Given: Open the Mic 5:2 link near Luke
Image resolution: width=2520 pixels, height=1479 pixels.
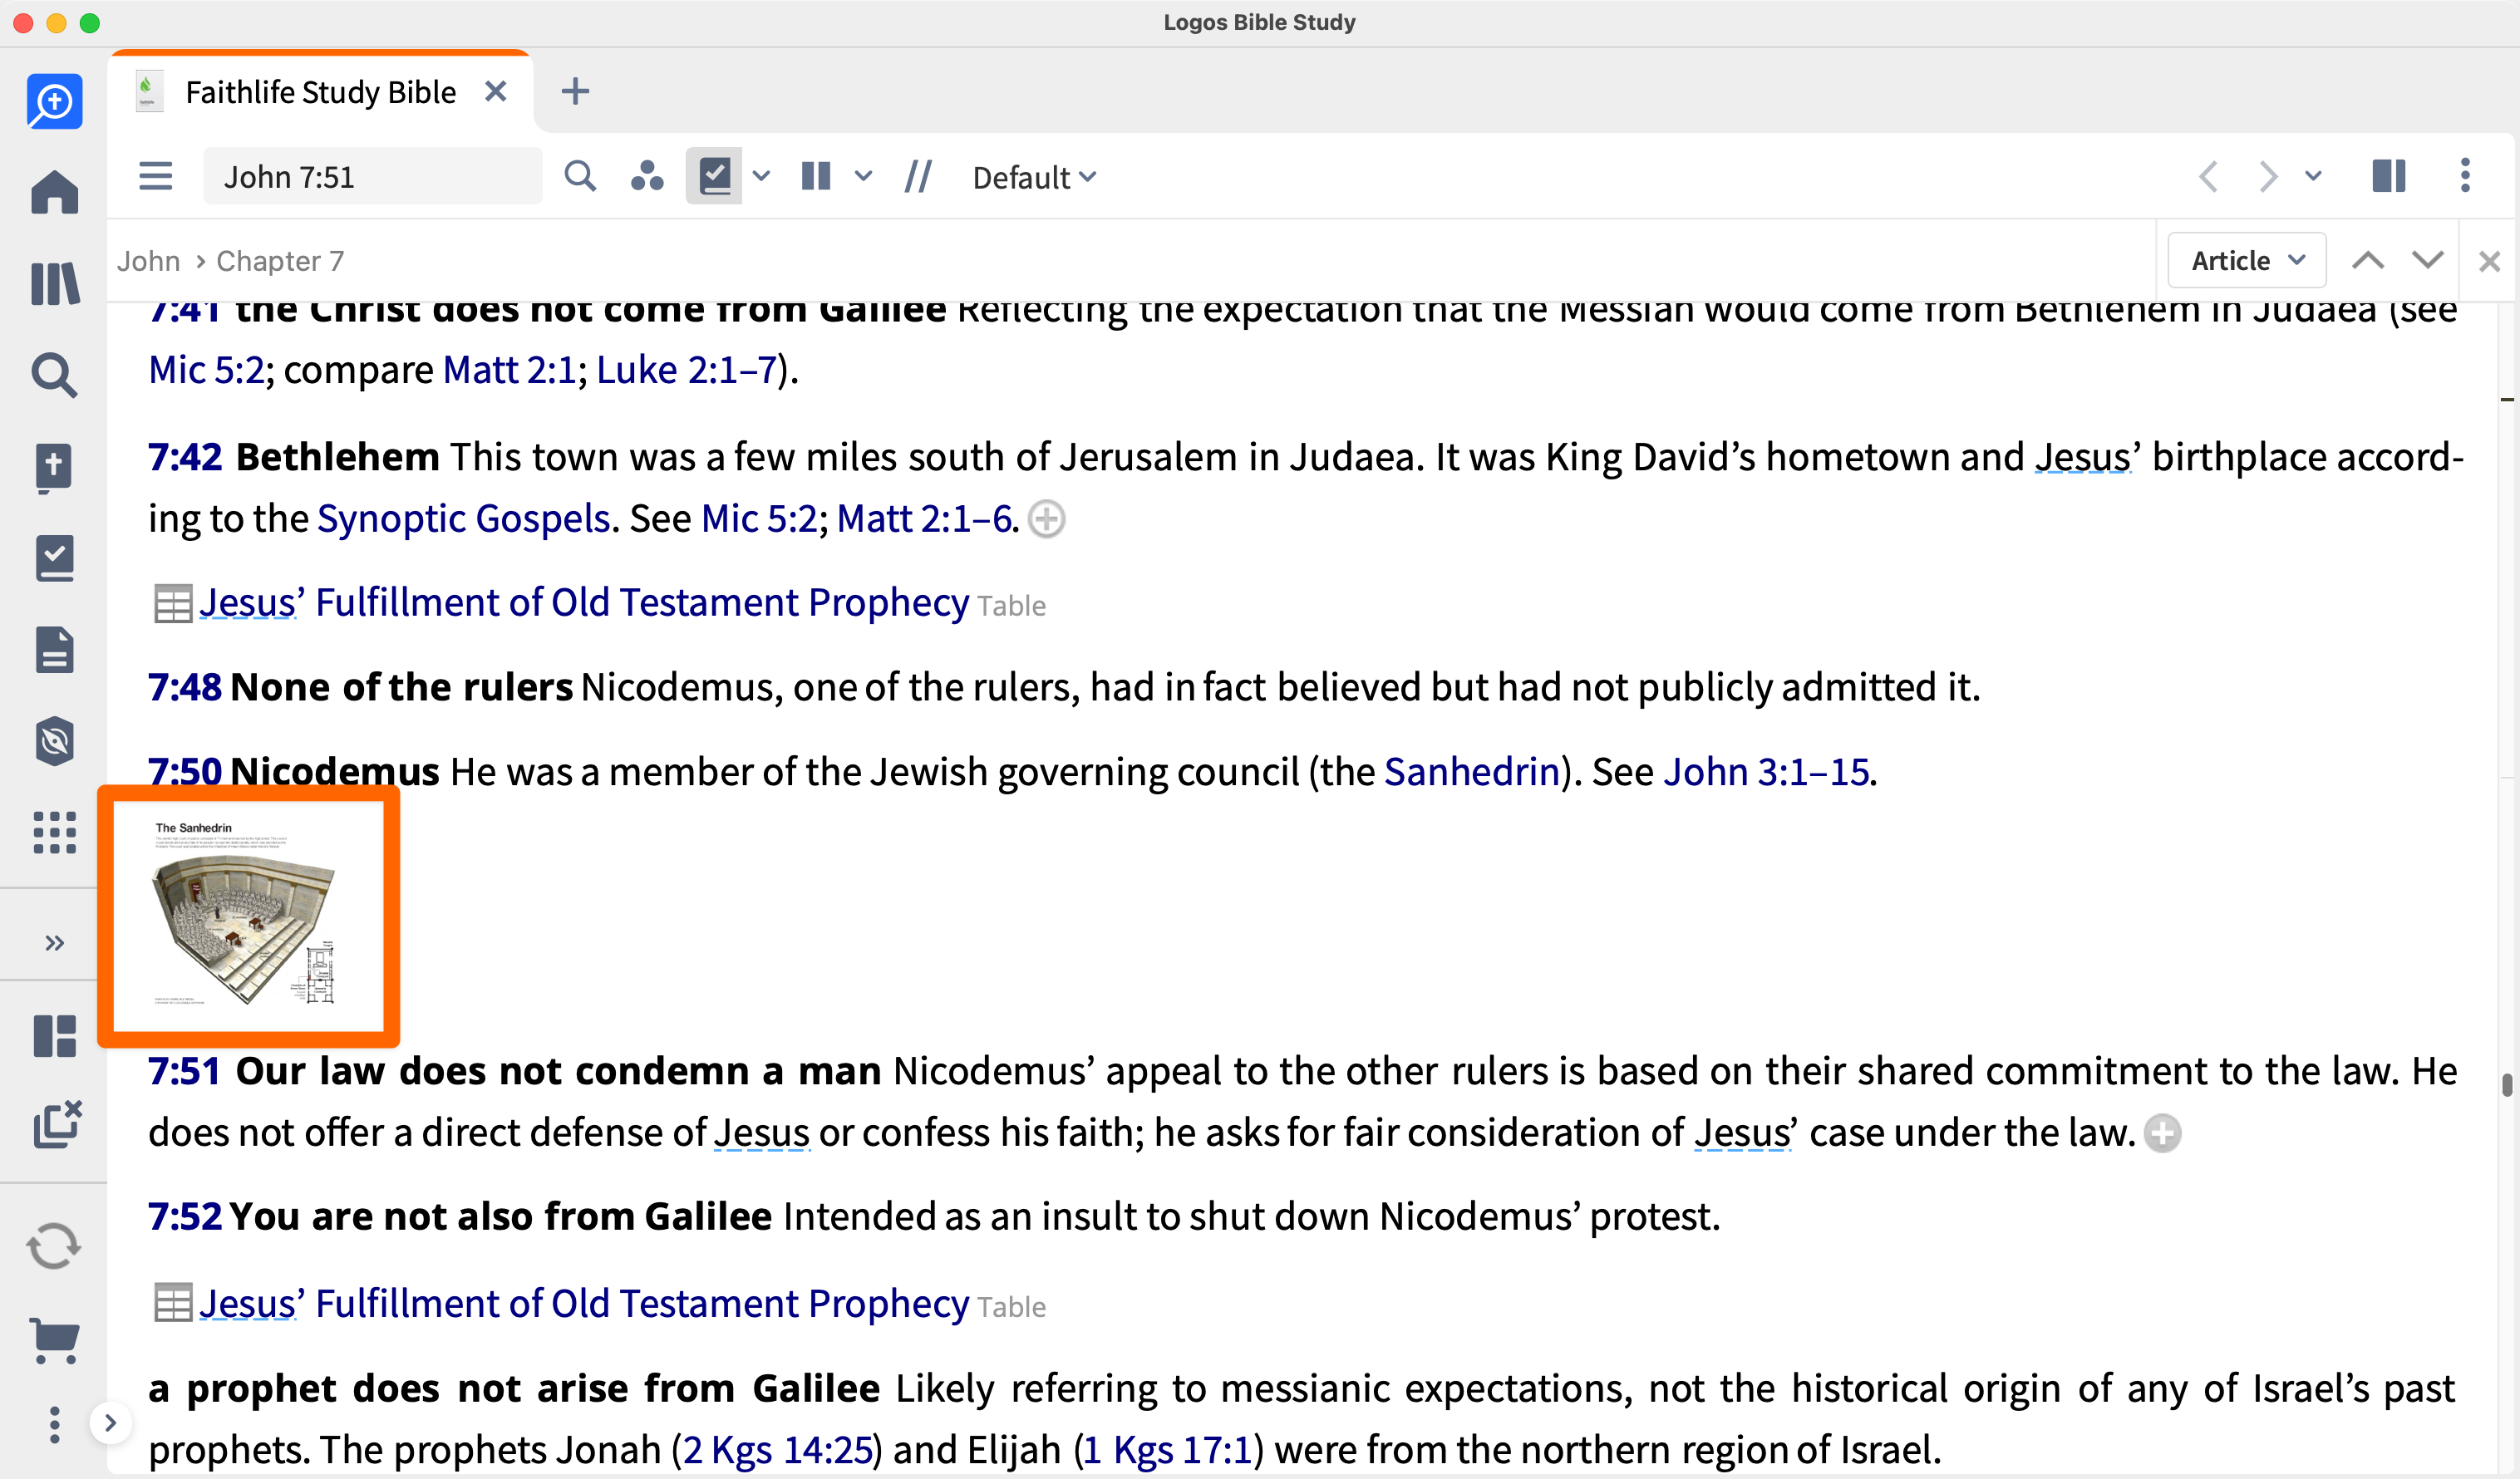Looking at the screenshot, I should coord(206,370).
